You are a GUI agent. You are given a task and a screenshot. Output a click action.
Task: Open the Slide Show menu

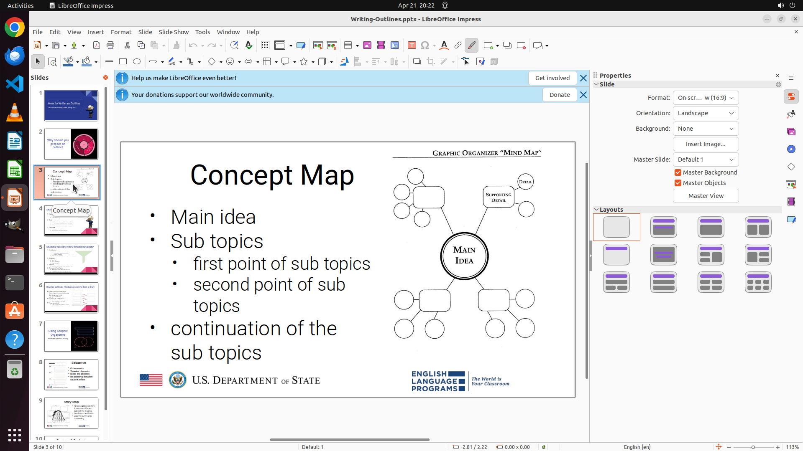tap(174, 32)
